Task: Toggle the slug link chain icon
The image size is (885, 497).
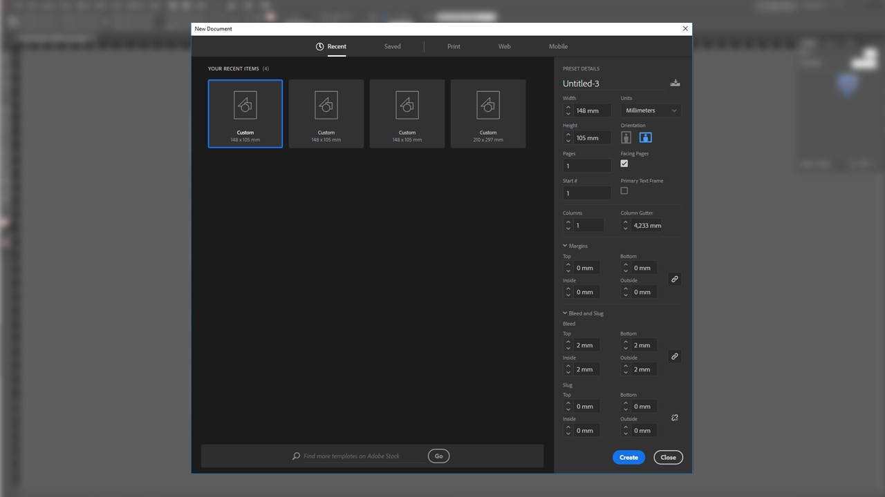Action: tap(675, 418)
